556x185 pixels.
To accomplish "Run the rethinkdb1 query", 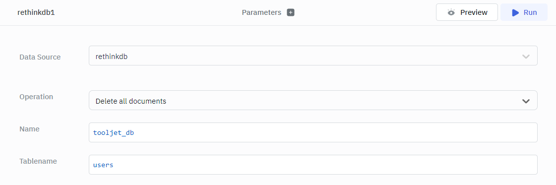I will click(x=524, y=12).
